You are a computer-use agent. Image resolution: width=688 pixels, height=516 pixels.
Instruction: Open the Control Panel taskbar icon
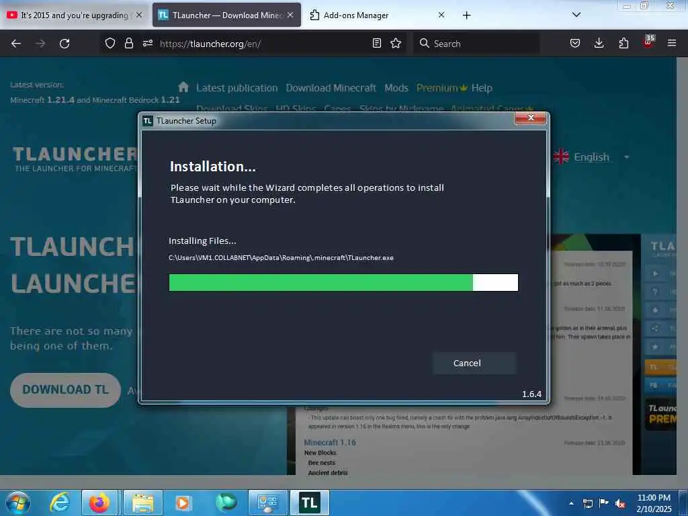267,503
